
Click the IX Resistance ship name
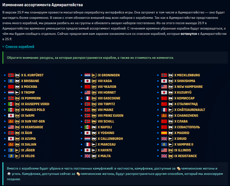coord(185,156)
